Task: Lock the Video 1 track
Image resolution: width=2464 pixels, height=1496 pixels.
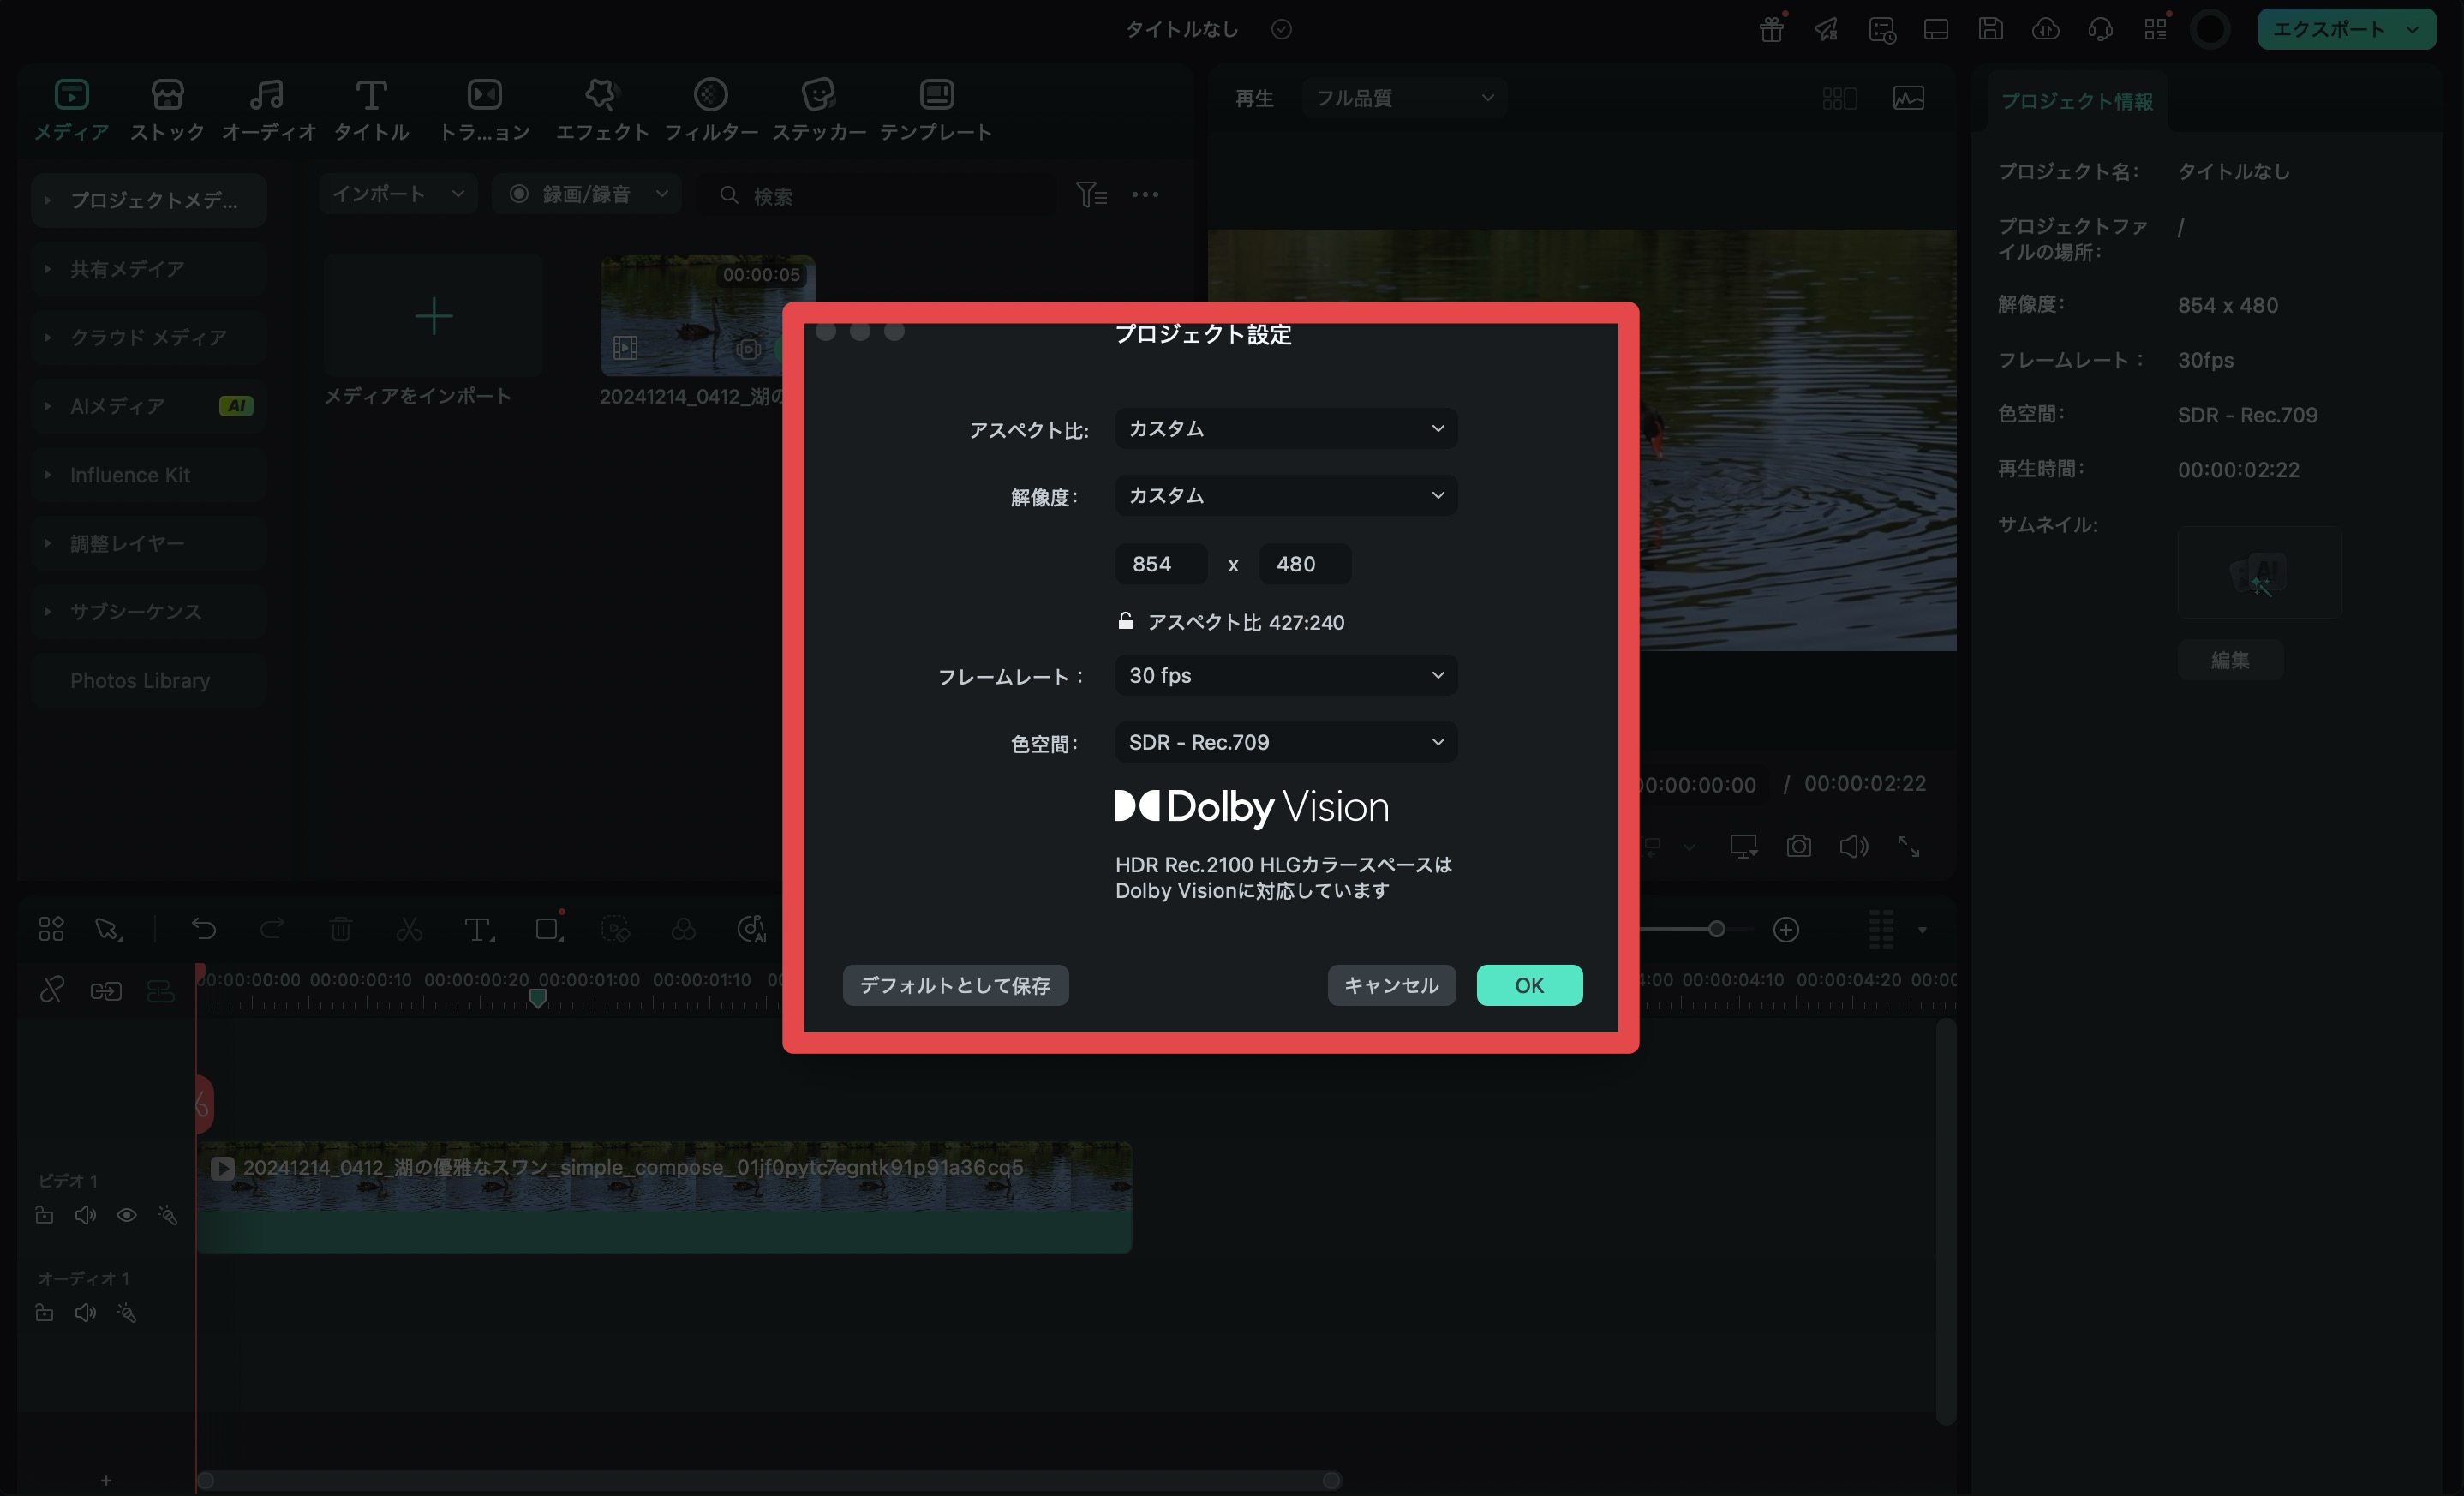Action: coord(44,1215)
